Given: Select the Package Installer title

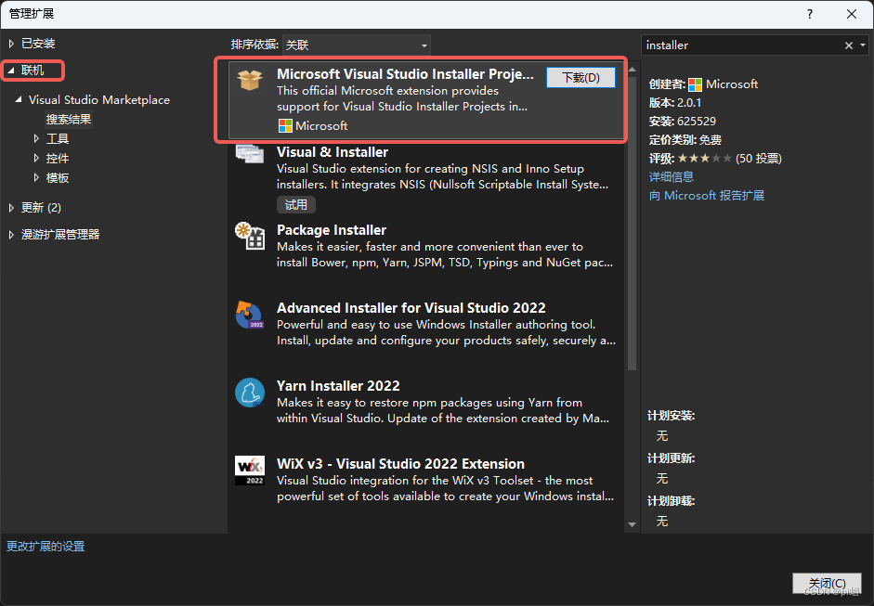Looking at the screenshot, I should (x=331, y=230).
